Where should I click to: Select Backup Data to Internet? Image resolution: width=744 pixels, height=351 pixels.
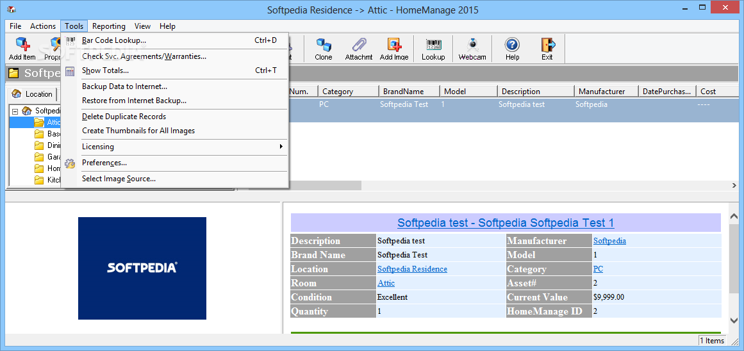175,86
